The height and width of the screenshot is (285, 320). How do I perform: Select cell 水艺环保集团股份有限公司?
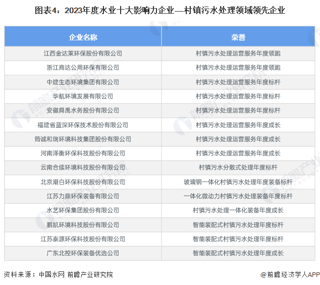pyautogui.click(x=83, y=210)
